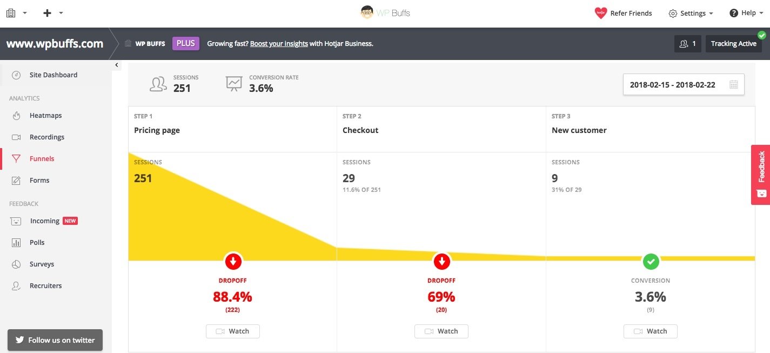Collapse the sidebar with the chevron arrow
Screen dimensions: 770x353
click(x=117, y=65)
